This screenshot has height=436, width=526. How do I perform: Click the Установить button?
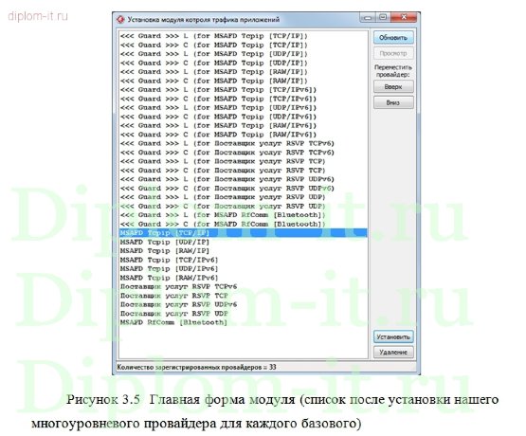tap(393, 336)
